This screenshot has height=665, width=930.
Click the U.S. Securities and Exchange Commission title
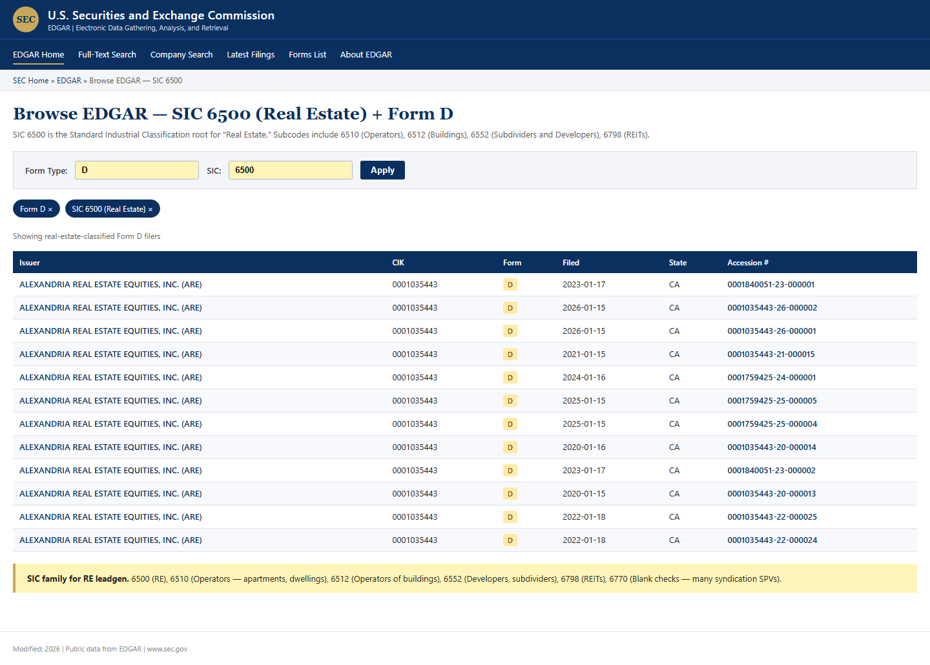click(x=161, y=15)
